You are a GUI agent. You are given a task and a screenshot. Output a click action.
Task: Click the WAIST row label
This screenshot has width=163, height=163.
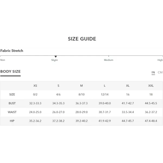(12, 112)
